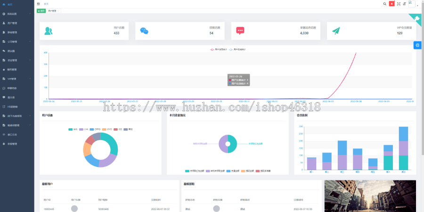This screenshot has height=212, width=424.
Task: Toggle the 充值金额 legend in the funds chart
Action: click(x=233, y=171)
